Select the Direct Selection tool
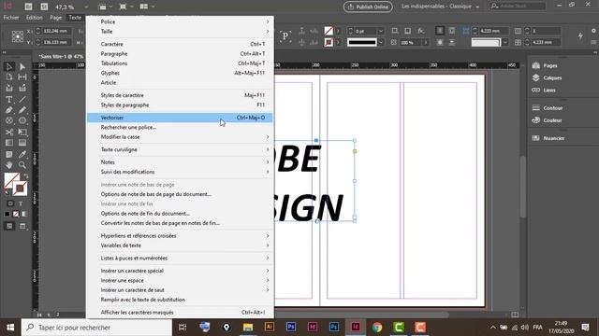The width and height of the screenshot is (599, 336). pos(22,66)
